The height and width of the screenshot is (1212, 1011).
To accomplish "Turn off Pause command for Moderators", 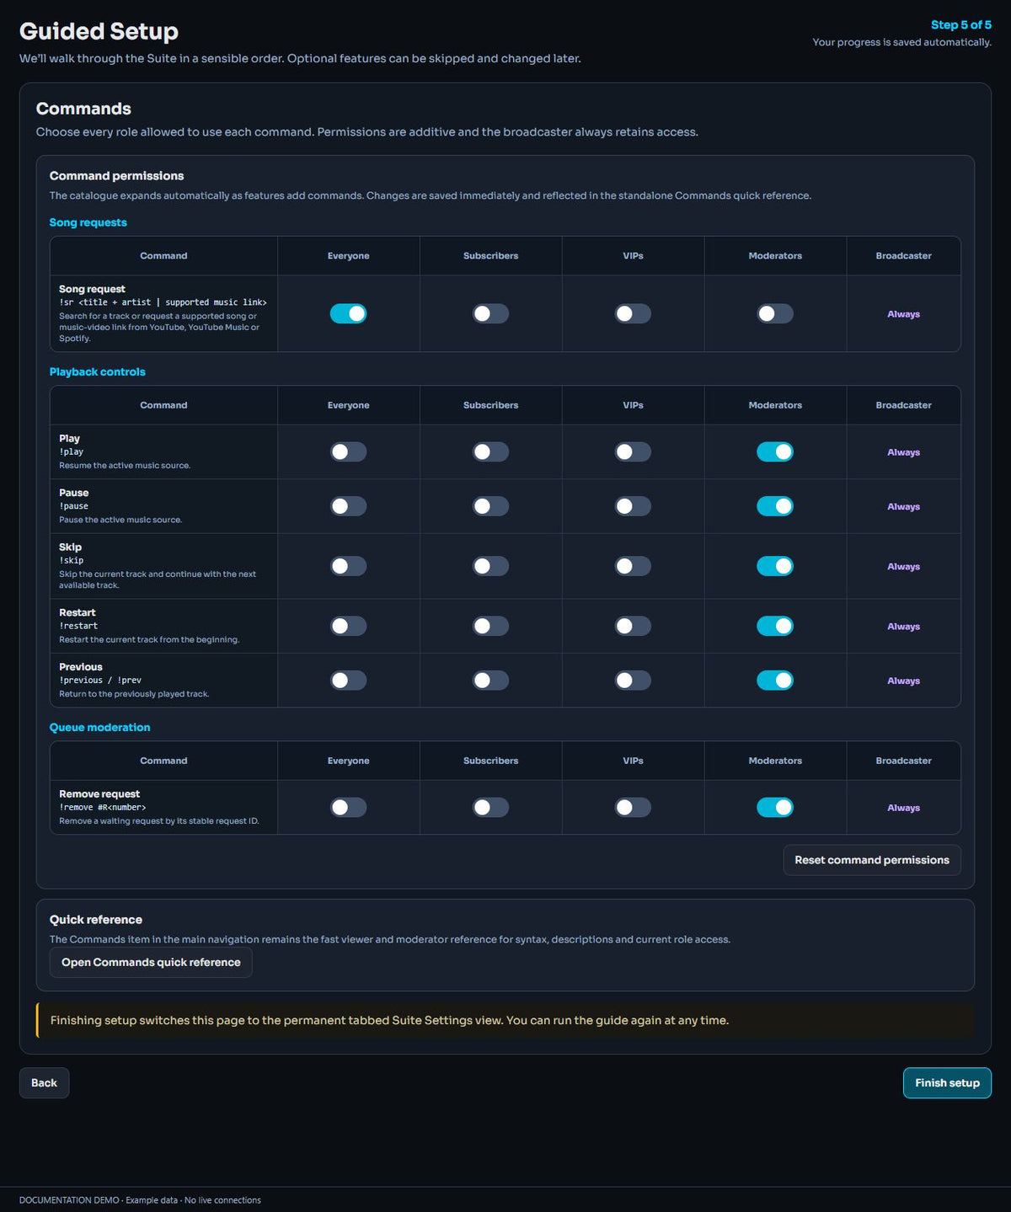I will point(775,506).
